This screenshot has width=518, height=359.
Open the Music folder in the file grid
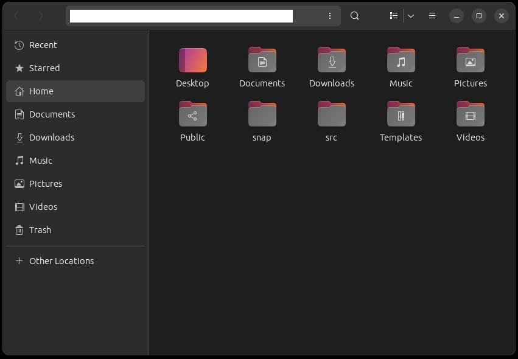[x=401, y=60]
